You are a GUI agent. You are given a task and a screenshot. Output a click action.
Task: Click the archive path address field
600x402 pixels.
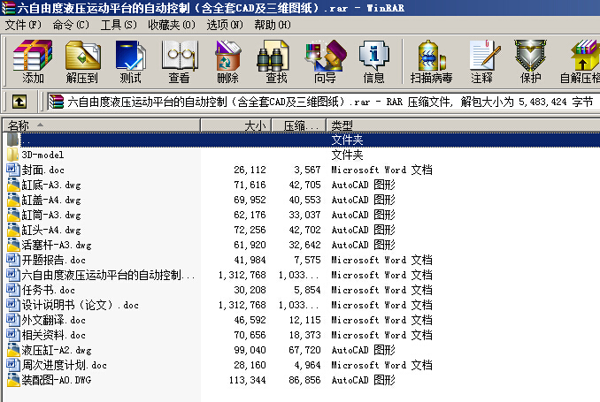(323, 102)
